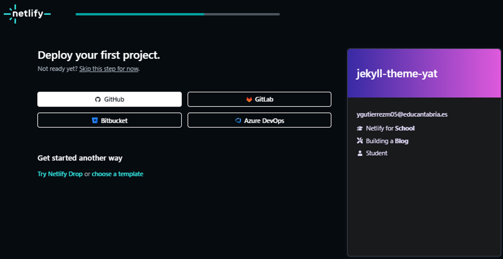This screenshot has width=503, height=259.
Task: Click the Azure DevOps logo icon
Action: tap(238, 120)
